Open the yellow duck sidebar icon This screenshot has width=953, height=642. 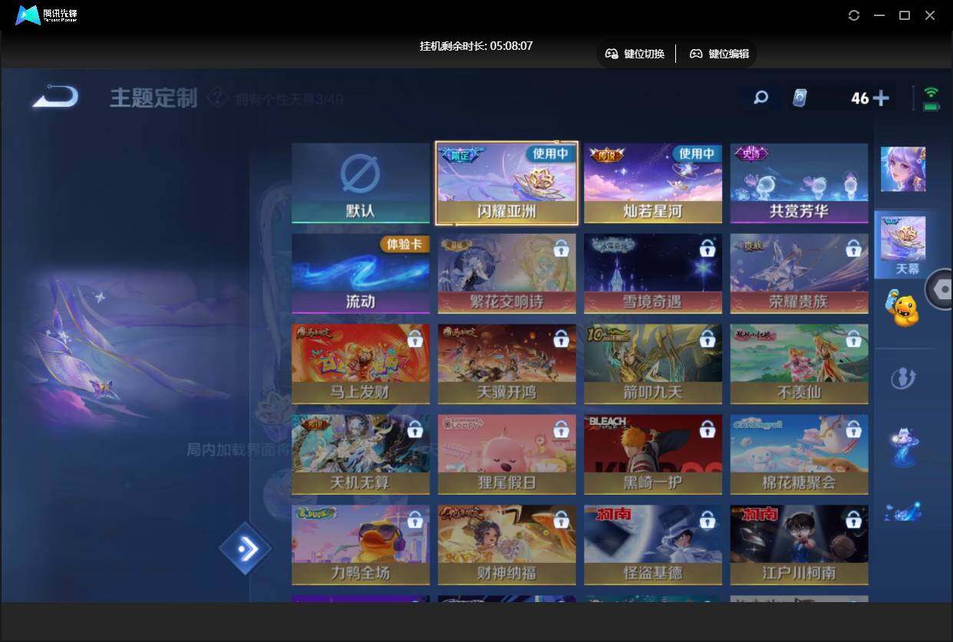tap(902, 308)
